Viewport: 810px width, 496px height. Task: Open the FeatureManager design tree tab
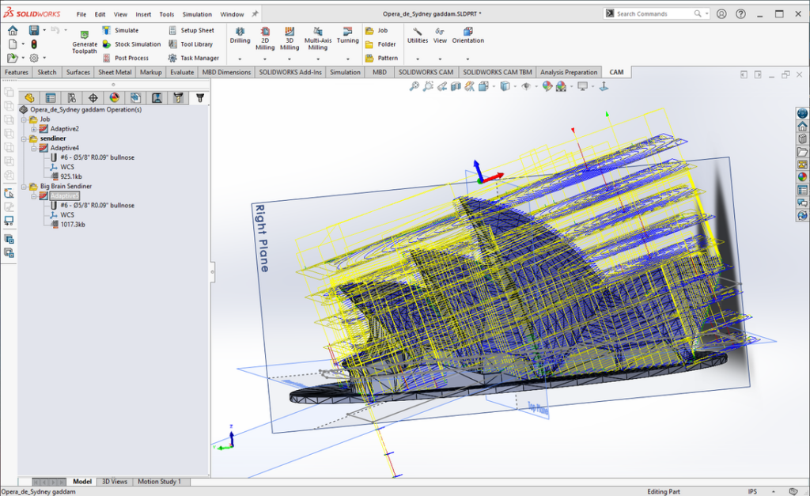pos(29,97)
